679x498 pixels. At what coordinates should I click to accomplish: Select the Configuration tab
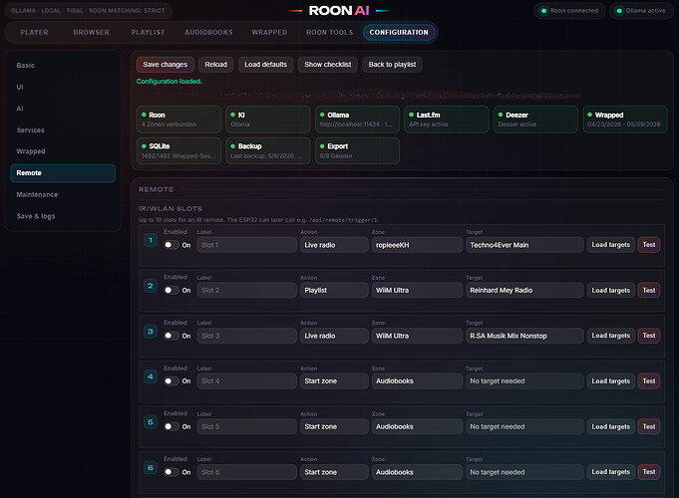tap(399, 33)
